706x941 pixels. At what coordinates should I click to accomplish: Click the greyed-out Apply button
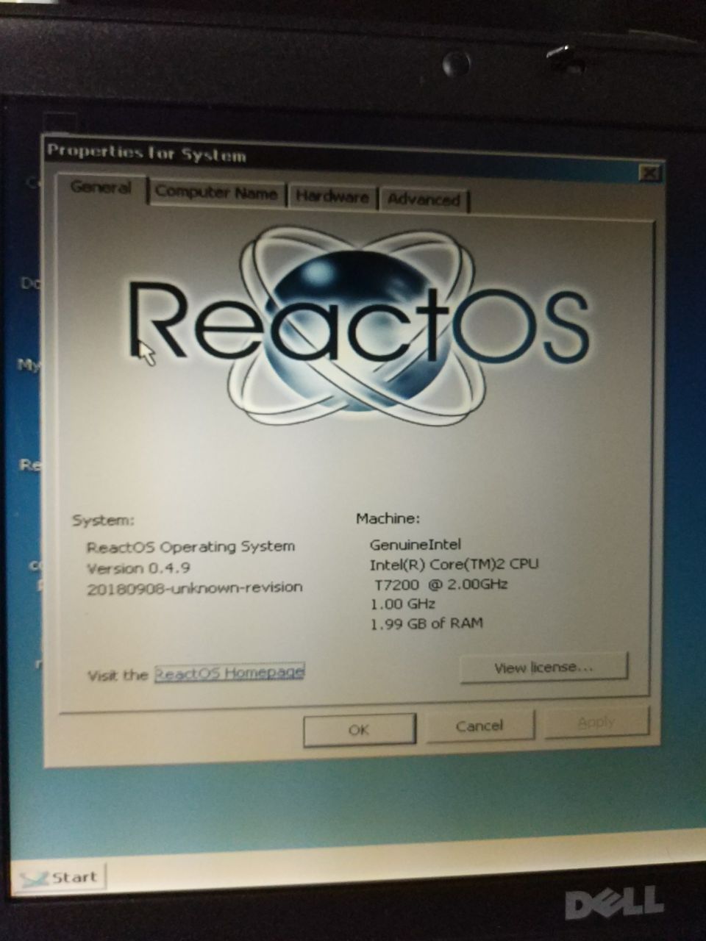(x=596, y=722)
